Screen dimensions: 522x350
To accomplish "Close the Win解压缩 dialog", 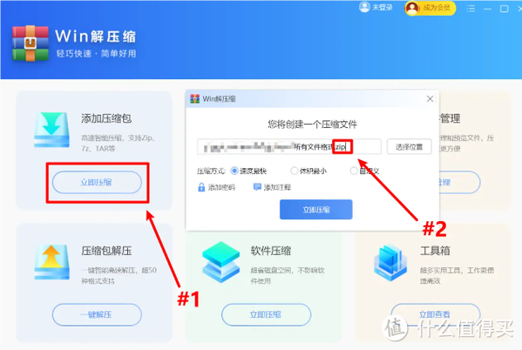I will (430, 98).
